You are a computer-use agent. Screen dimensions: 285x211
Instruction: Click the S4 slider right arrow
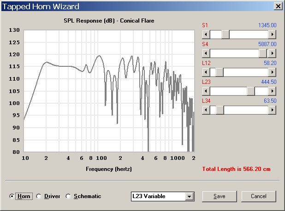(272, 53)
